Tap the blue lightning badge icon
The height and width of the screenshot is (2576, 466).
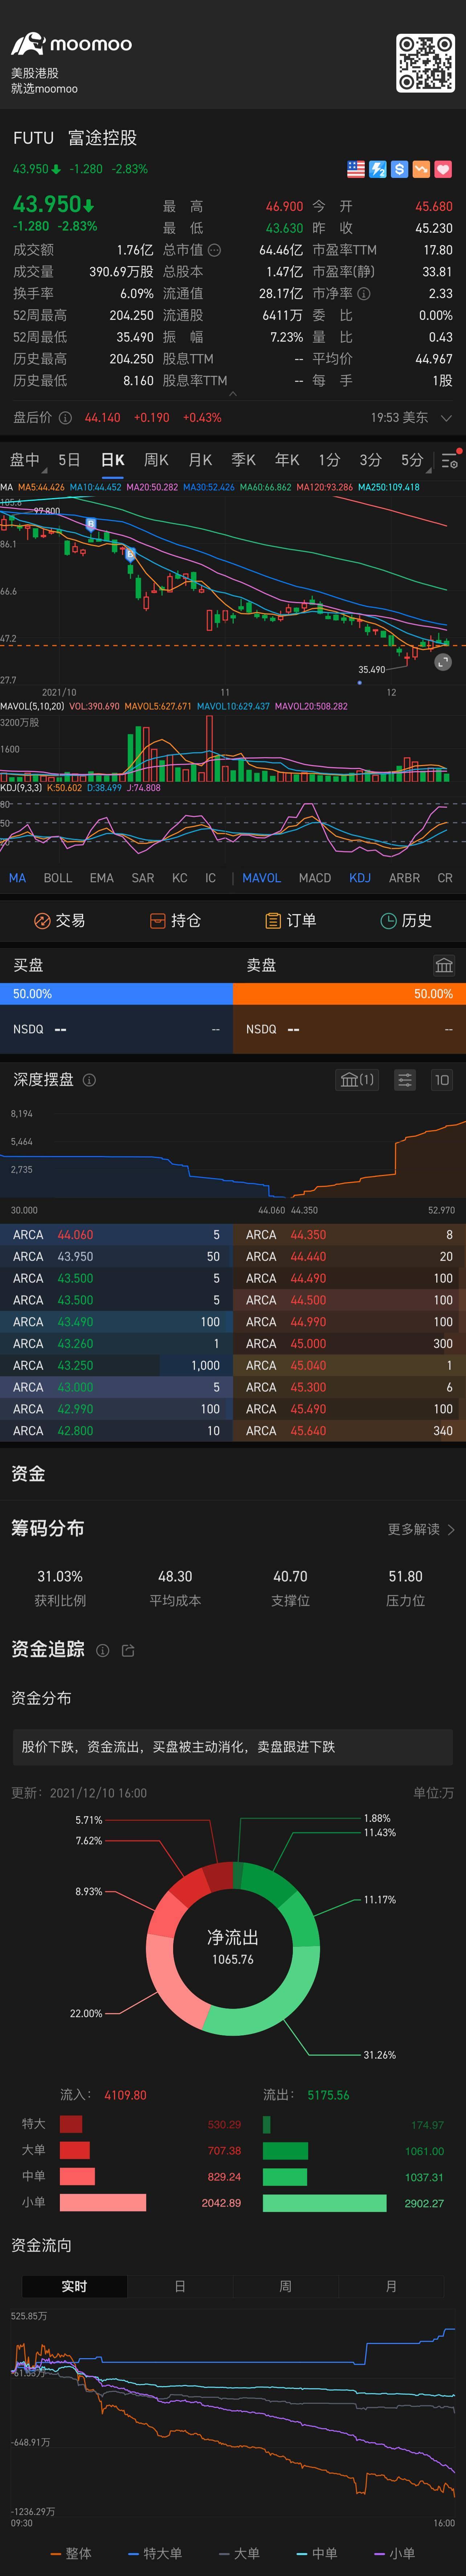coord(378,169)
